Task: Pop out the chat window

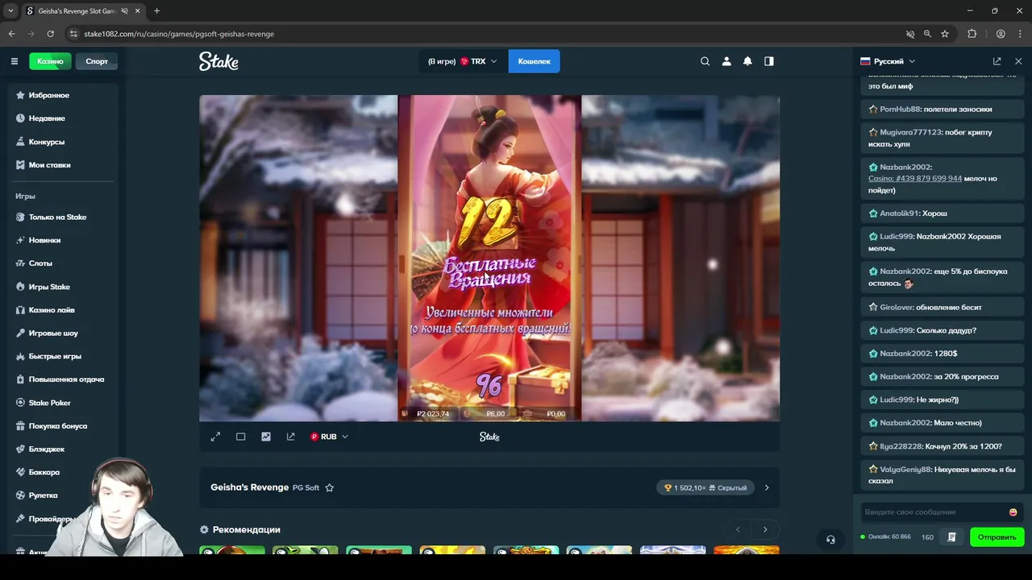Action: coord(997,61)
